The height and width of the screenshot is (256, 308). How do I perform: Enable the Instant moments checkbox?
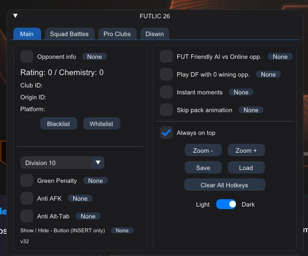pos(166,92)
